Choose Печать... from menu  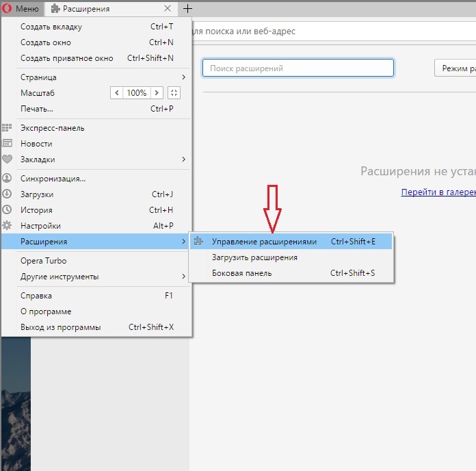[97, 109]
